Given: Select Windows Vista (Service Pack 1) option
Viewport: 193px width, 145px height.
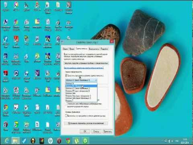Looking at the screenshot, I should tap(81, 96).
